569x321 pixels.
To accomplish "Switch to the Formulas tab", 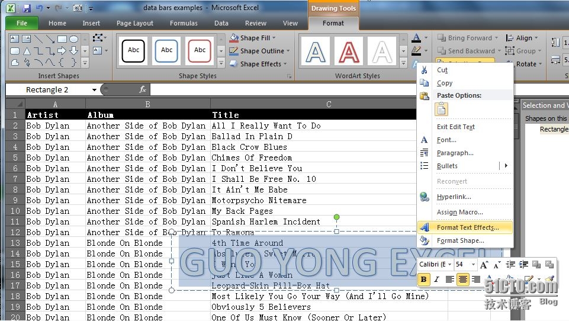I will point(184,23).
